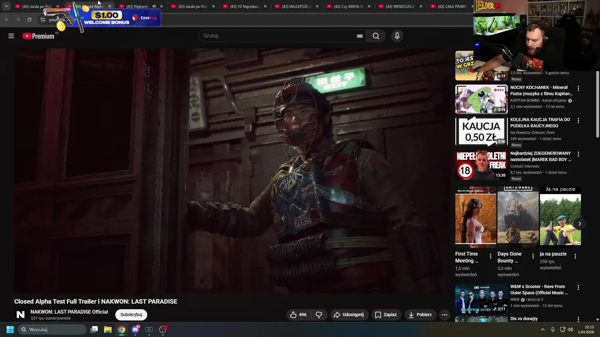Open File Explorer from the taskbar
Screen dimensions: 600x337
point(108,330)
